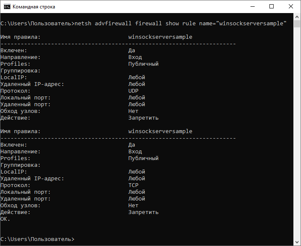Click the TCP protocol value
Image resolution: width=301 pixels, height=246 pixels.
pyautogui.click(x=133, y=185)
